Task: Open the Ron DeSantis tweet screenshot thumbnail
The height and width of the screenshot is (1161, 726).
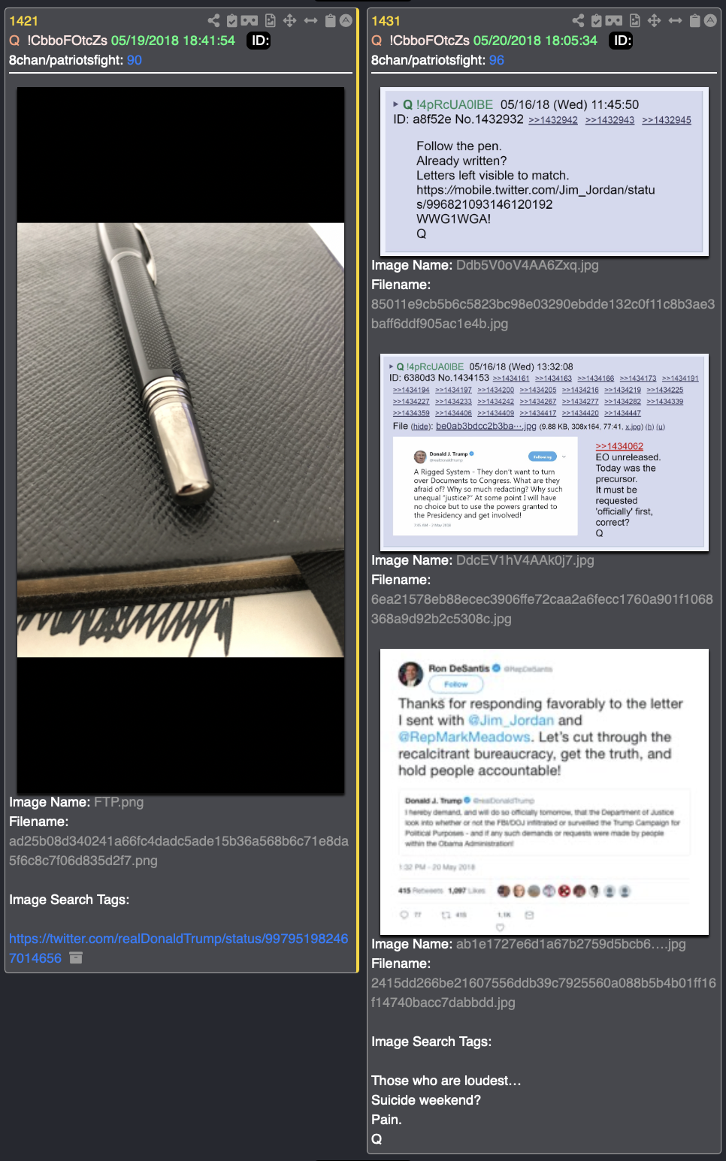Action: [544, 792]
